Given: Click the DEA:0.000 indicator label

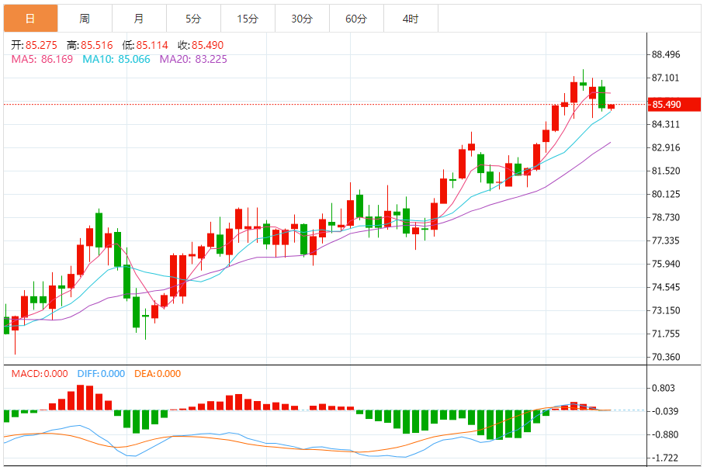Looking at the screenshot, I should tap(158, 374).
